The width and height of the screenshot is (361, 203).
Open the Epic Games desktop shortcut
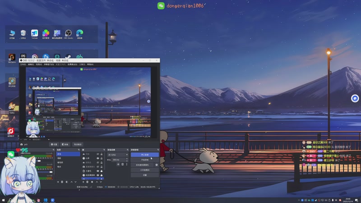tap(23, 56)
